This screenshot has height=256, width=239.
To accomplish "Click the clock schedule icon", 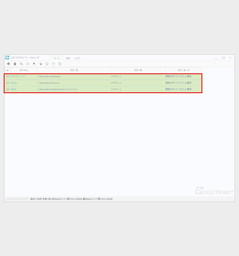I will point(54,64).
